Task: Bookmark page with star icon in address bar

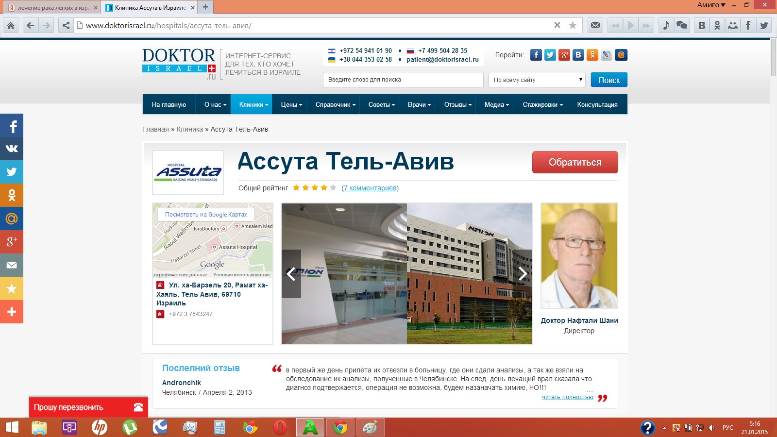Action: 573,25
